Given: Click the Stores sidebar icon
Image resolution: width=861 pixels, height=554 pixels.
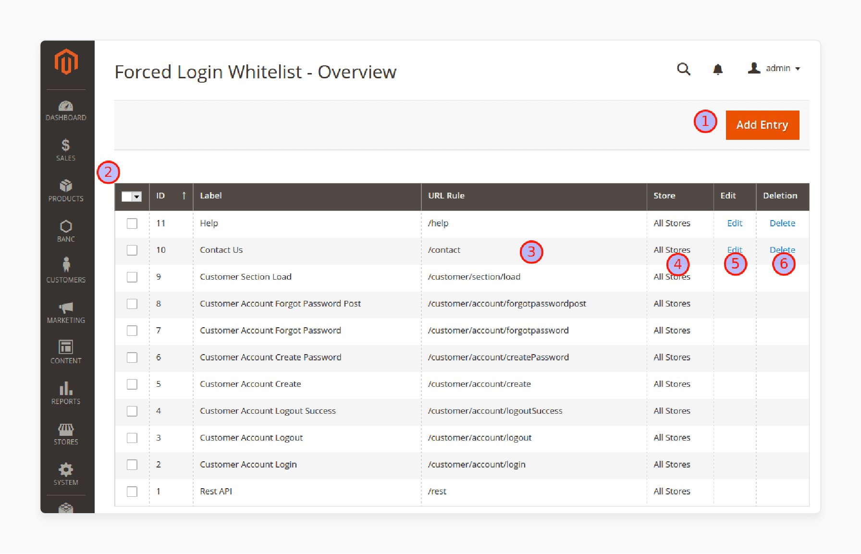Looking at the screenshot, I should (66, 429).
